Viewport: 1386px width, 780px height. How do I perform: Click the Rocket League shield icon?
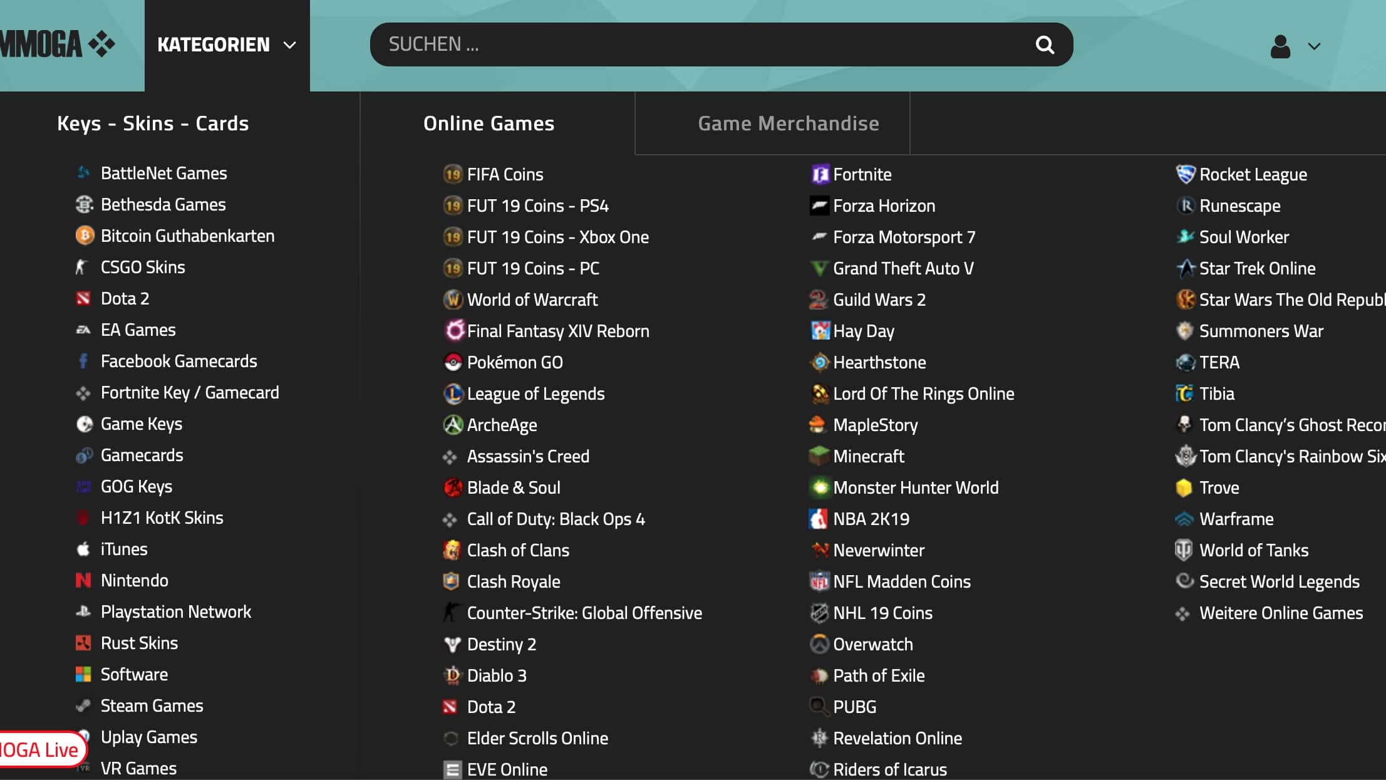coord(1185,174)
